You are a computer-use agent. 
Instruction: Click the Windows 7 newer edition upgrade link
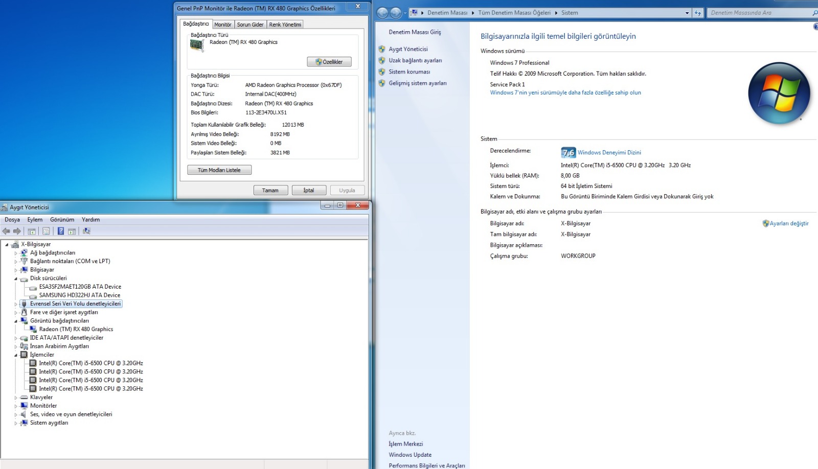pyautogui.click(x=565, y=92)
